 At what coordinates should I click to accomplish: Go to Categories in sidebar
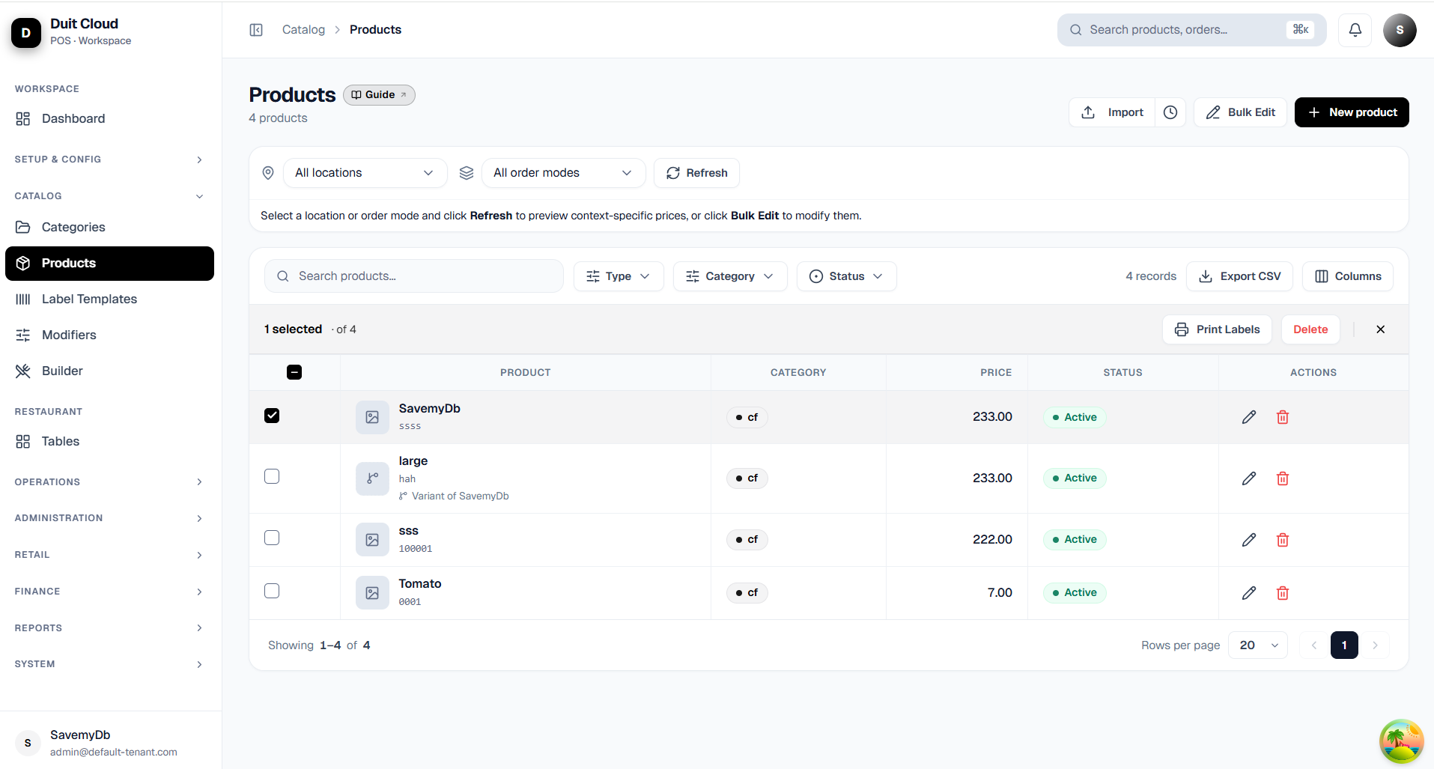109,227
